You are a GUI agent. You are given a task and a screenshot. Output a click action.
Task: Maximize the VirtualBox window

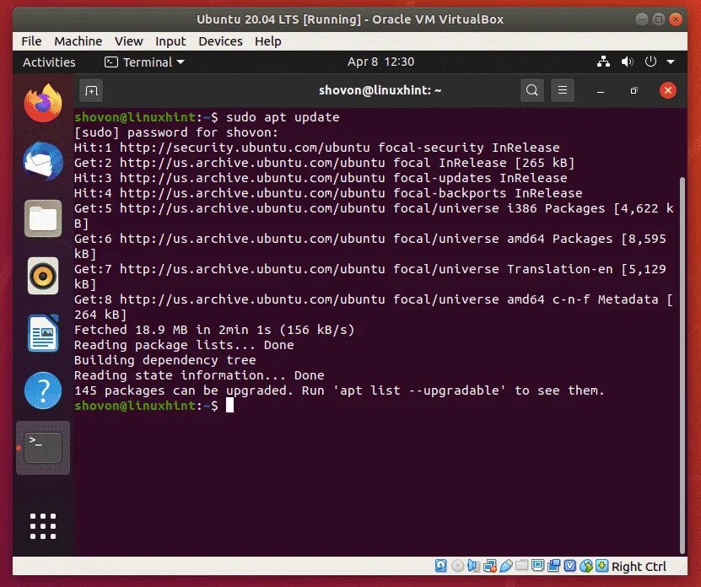[659, 19]
